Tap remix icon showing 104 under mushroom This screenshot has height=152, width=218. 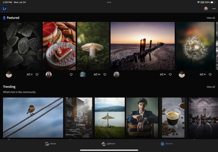(x=97, y=74)
